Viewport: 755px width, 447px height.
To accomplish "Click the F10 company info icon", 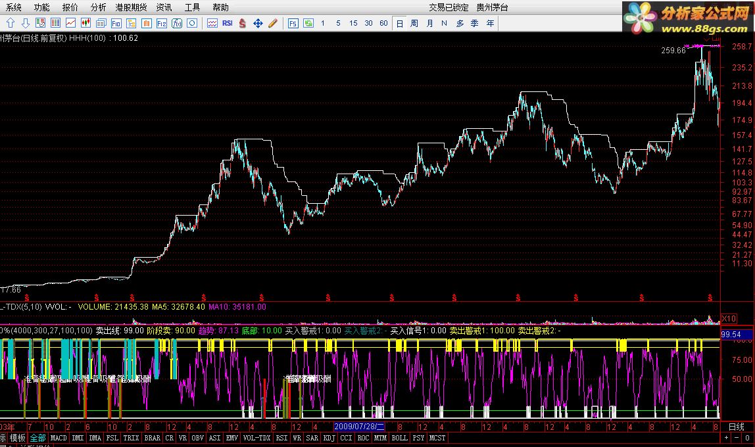I will pyautogui.click(x=116, y=23).
